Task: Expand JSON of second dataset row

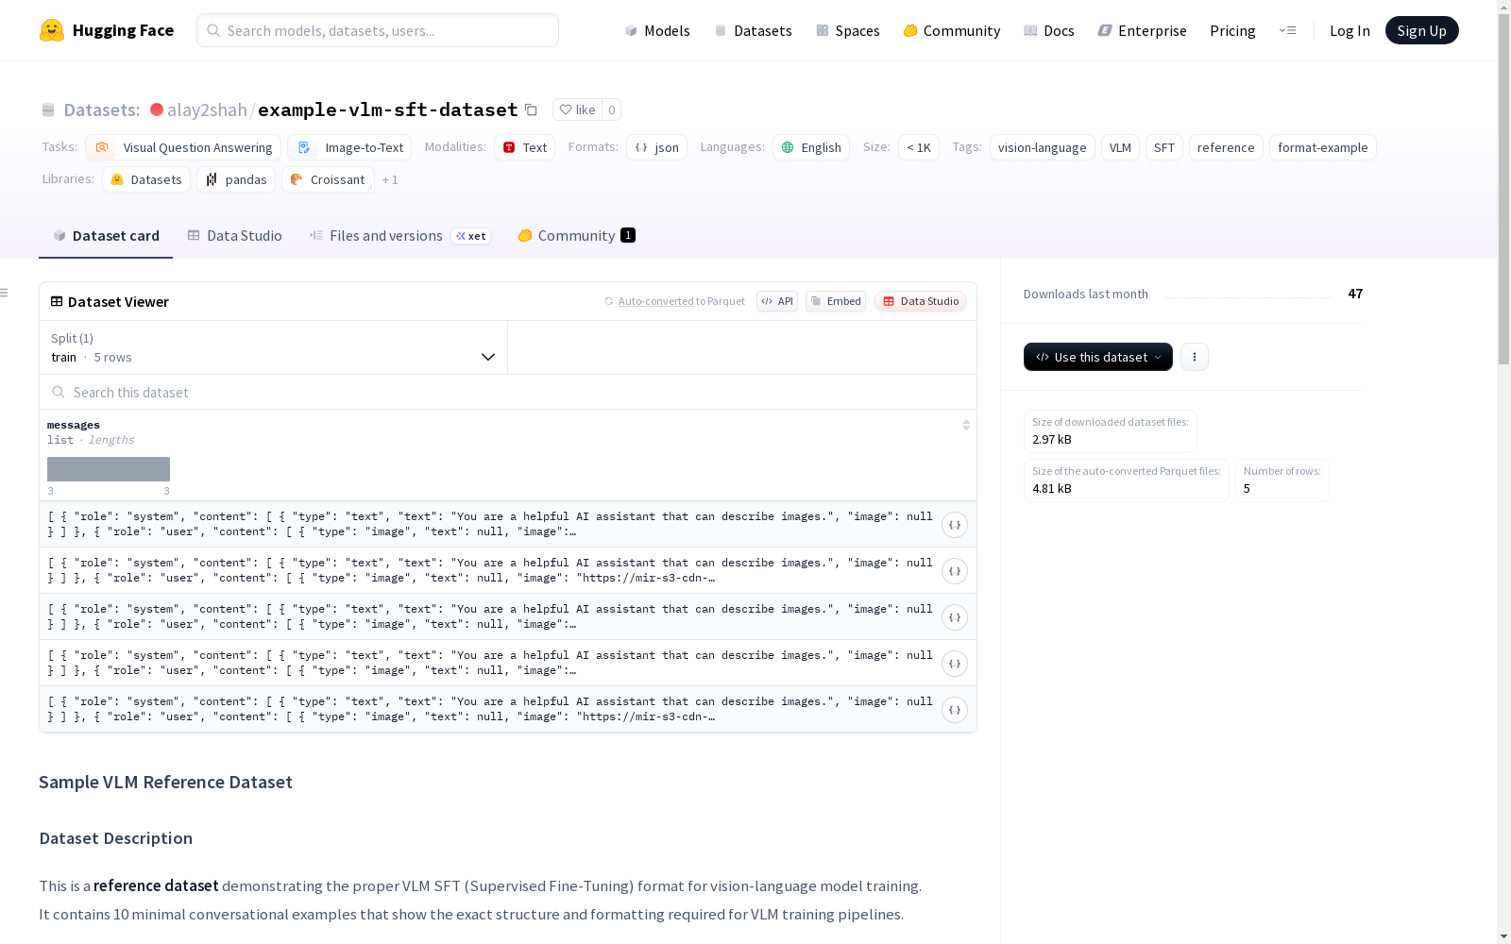Action: pos(955,571)
